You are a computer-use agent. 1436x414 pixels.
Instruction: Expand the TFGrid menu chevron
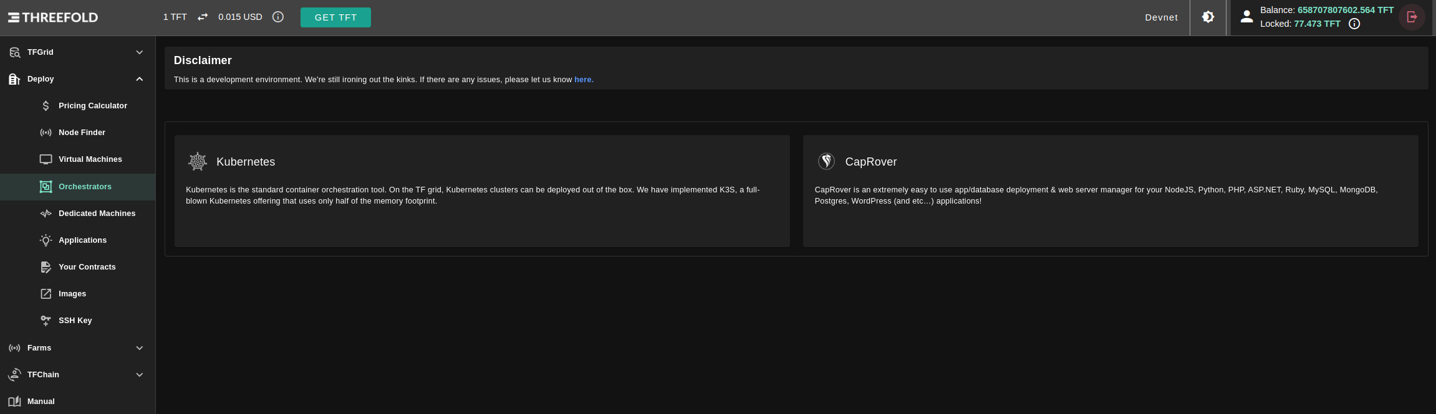click(140, 52)
